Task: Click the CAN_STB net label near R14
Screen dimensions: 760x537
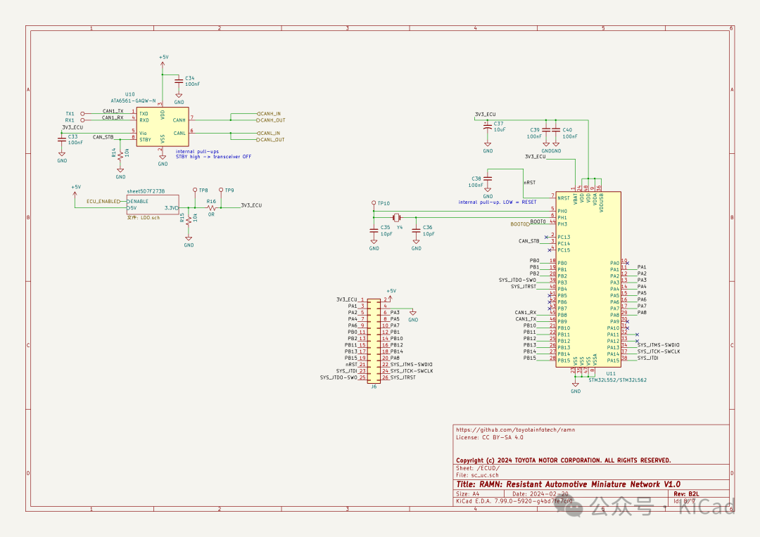Action: click(x=103, y=137)
